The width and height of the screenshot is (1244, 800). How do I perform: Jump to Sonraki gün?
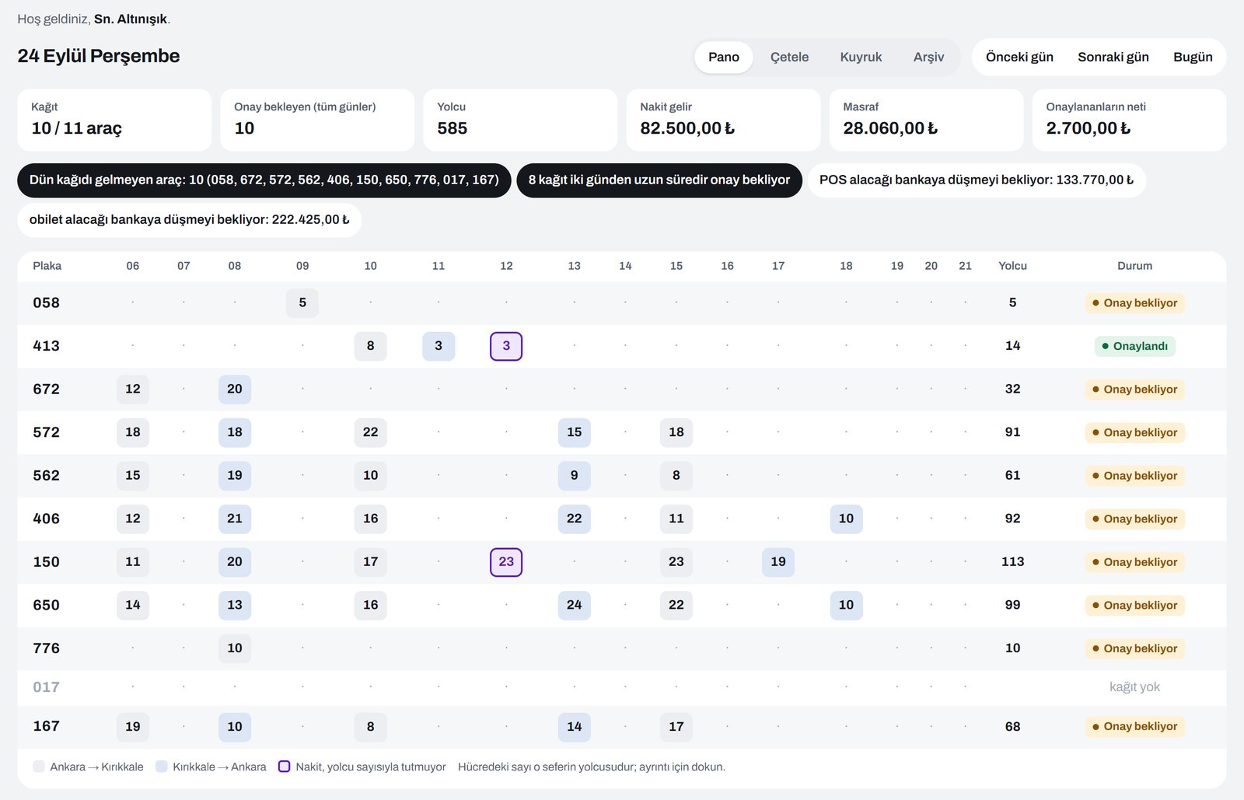[1113, 57]
